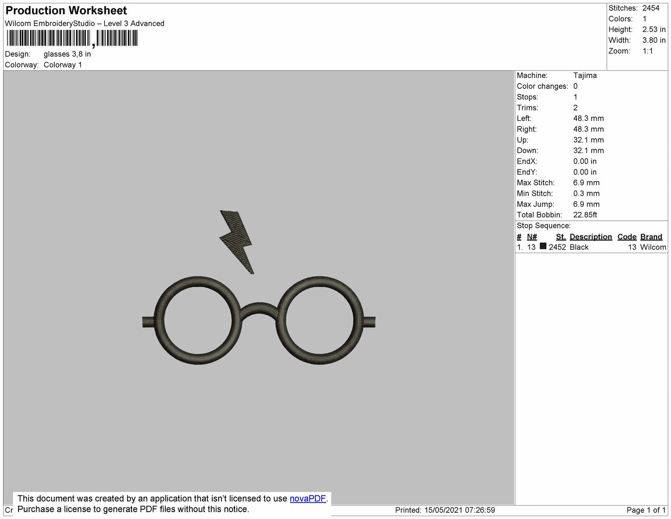Click the barcode at top left
The image size is (671, 519).
pos(72,39)
